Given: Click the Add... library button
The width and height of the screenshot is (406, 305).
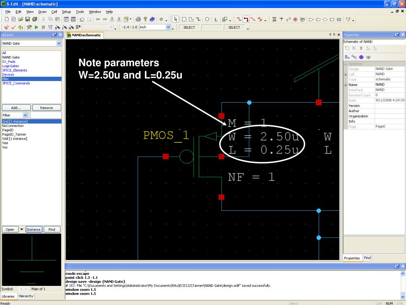Looking at the screenshot, I should click(x=16, y=108).
